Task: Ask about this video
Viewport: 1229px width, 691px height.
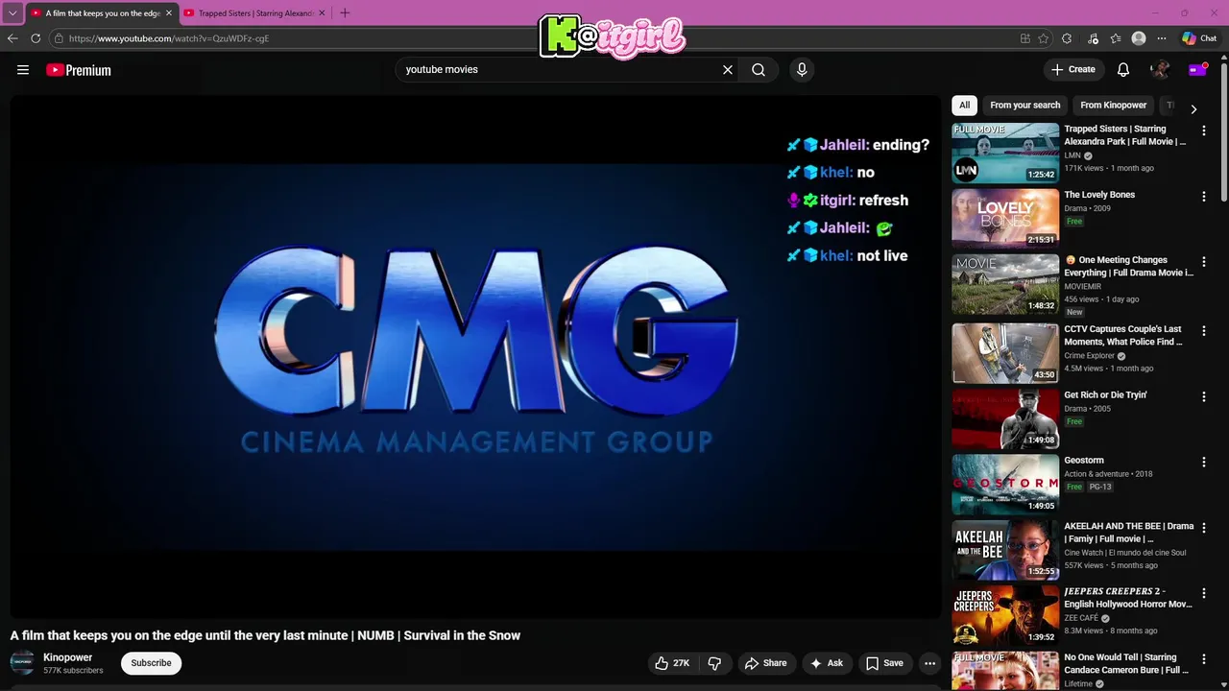Action: point(826,663)
